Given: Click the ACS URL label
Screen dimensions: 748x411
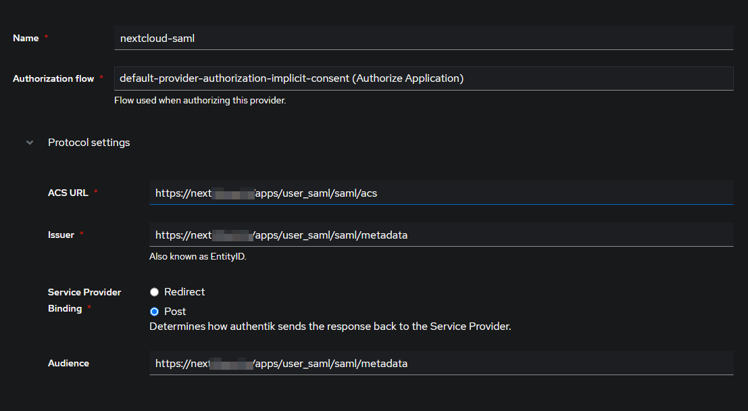Looking at the screenshot, I should tap(68, 193).
